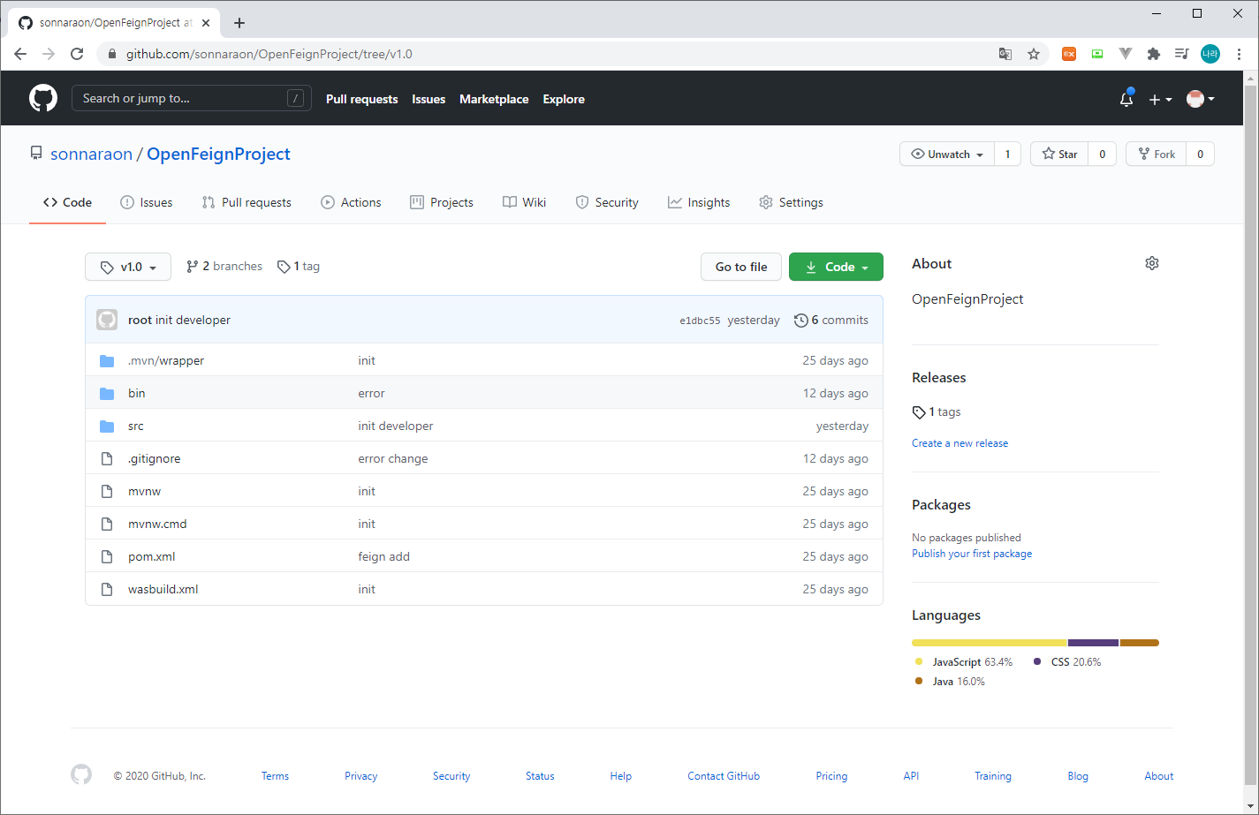
Task: Click Create a new release link
Action: [x=959, y=443]
